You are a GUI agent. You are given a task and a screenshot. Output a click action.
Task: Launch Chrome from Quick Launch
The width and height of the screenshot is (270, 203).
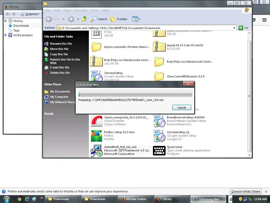pyautogui.click(x=19, y=199)
